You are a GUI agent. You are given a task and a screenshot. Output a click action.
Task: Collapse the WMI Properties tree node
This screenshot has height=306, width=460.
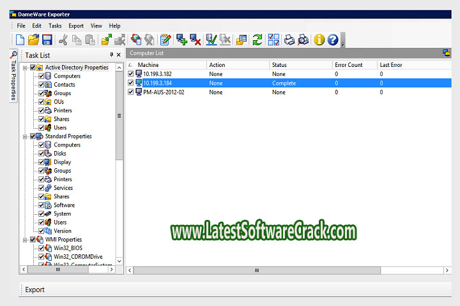tap(25, 240)
